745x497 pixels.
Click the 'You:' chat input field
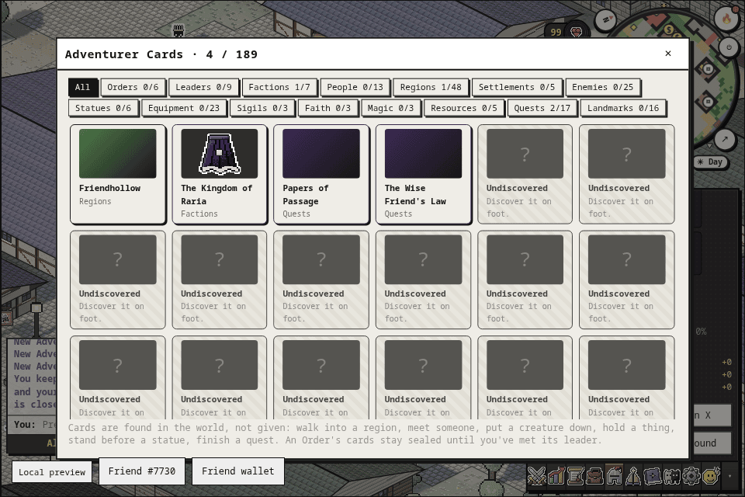coord(33,424)
